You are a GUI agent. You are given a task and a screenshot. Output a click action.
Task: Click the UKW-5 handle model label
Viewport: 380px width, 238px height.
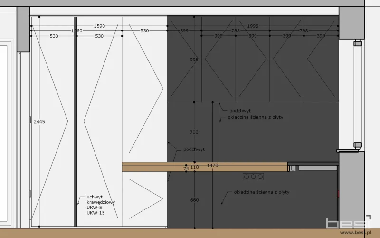(x=94, y=208)
